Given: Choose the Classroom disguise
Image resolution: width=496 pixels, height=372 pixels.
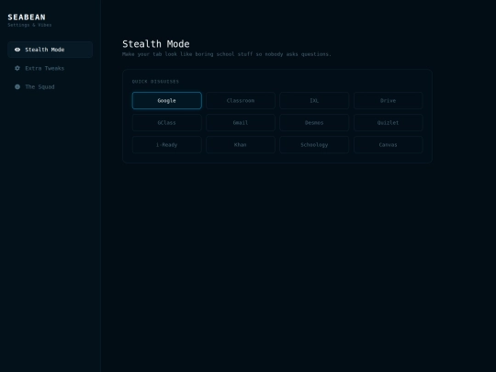Looking at the screenshot, I should click(241, 101).
